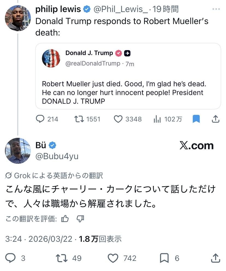Open Bü's profile avatar
The width and height of the screenshot is (226, 271).
[x=16, y=150]
